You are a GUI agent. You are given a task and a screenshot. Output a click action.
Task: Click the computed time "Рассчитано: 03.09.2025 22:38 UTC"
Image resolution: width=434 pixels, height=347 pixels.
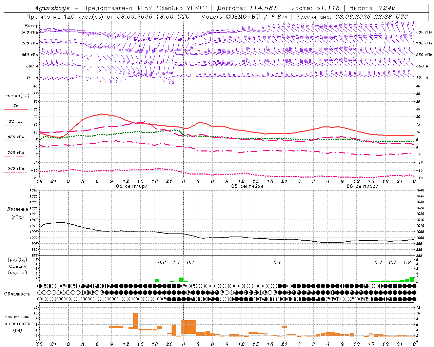[x=352, y=17]
